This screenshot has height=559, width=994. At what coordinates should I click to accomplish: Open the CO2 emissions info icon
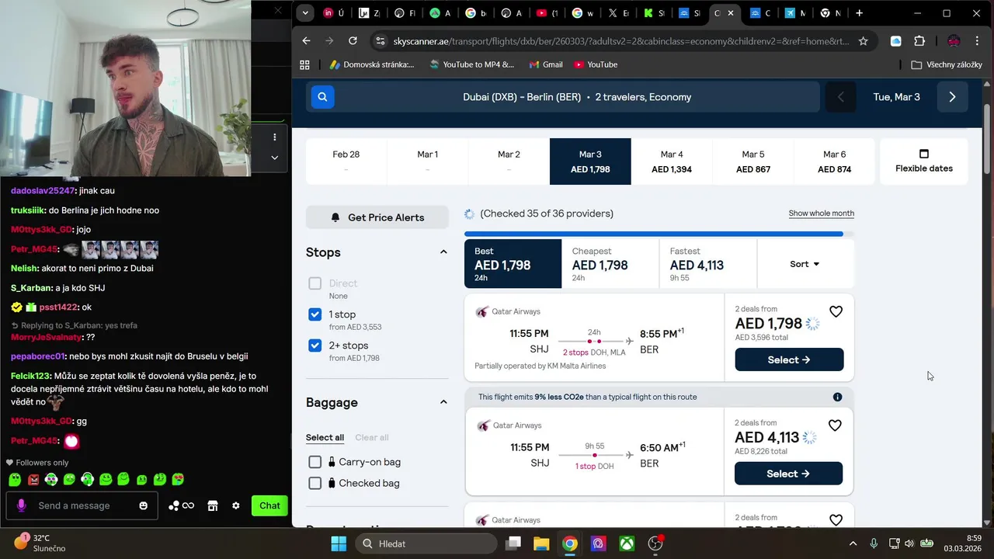(837, 397)
